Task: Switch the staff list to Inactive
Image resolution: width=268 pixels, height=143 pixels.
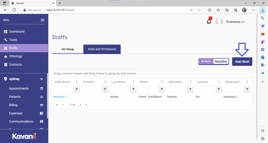Action: 221,62
